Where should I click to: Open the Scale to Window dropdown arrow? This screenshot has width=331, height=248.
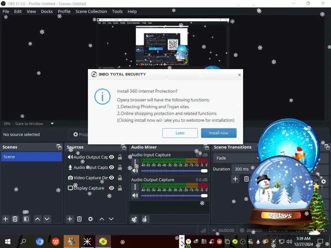tap(52, 124)
